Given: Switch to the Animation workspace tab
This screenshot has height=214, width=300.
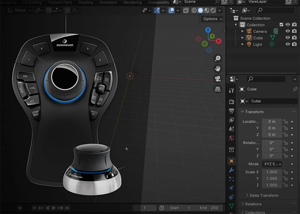Looking at the screenshot, I should click(108, 2).
